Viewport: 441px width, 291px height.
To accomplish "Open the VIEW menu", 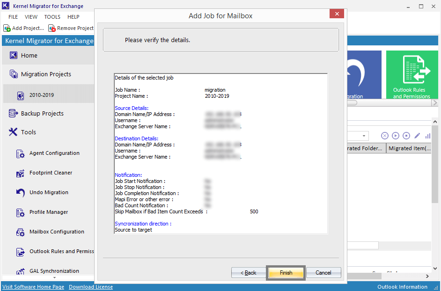I will (x=31, y=17).
